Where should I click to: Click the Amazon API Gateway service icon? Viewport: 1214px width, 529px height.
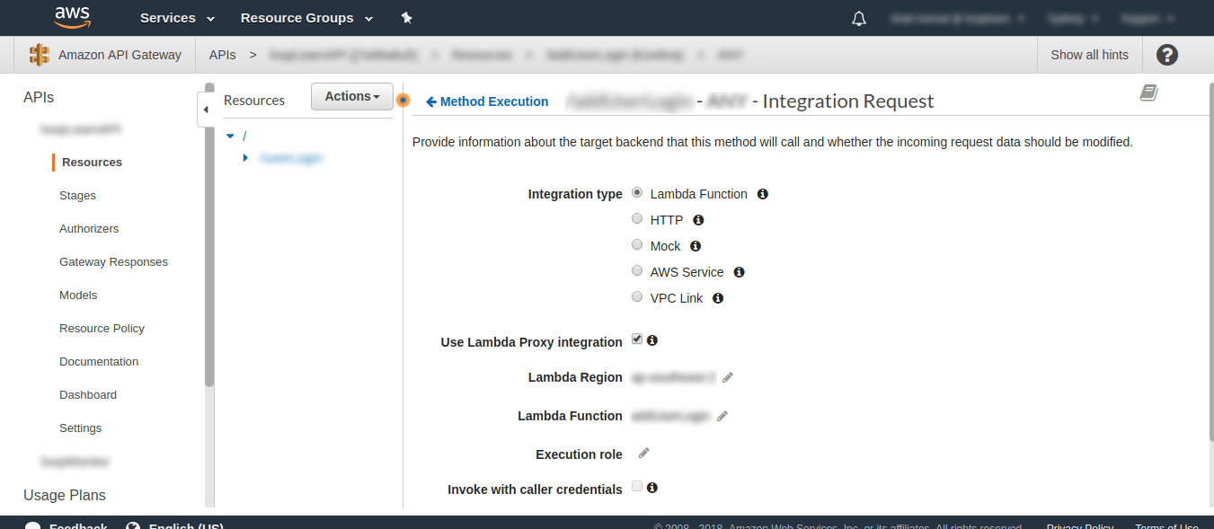pyautogui.click(x=39, y=54)
